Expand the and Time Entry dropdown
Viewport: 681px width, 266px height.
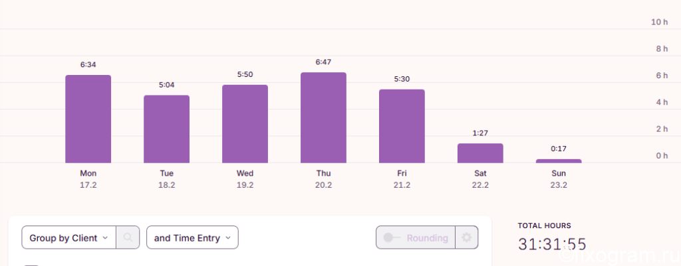point(192,237)
